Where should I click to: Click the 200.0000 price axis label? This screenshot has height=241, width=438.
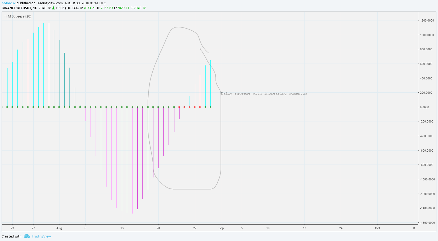(x=426, y=93)
